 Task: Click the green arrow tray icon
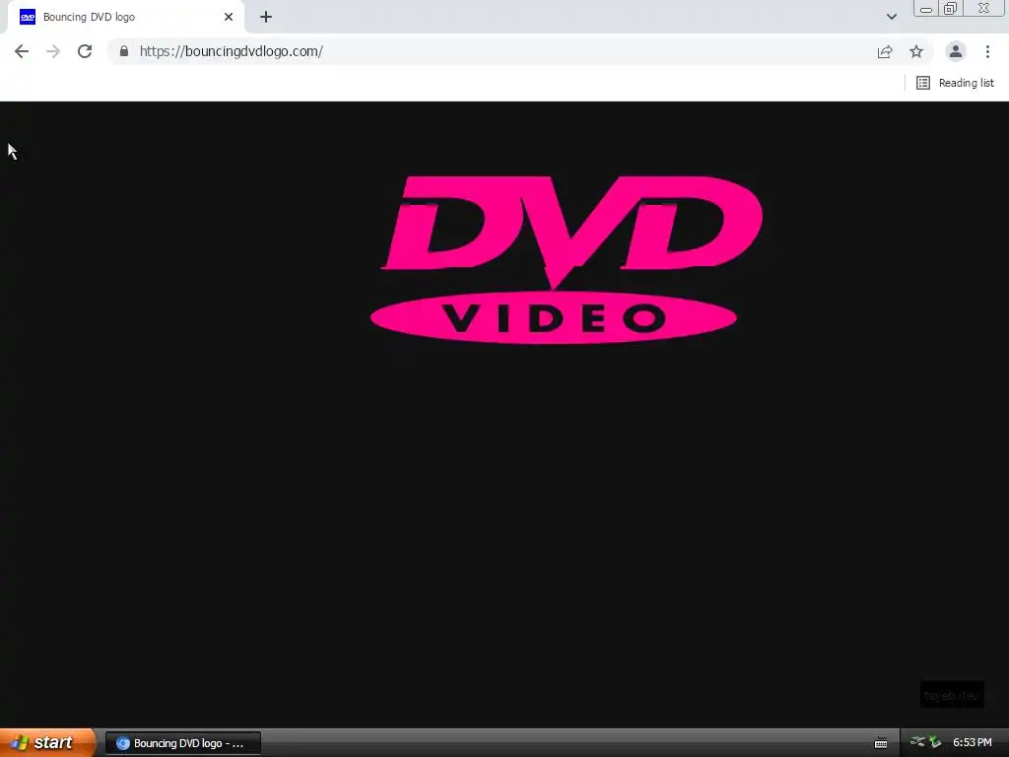click(x=936, y=742)
